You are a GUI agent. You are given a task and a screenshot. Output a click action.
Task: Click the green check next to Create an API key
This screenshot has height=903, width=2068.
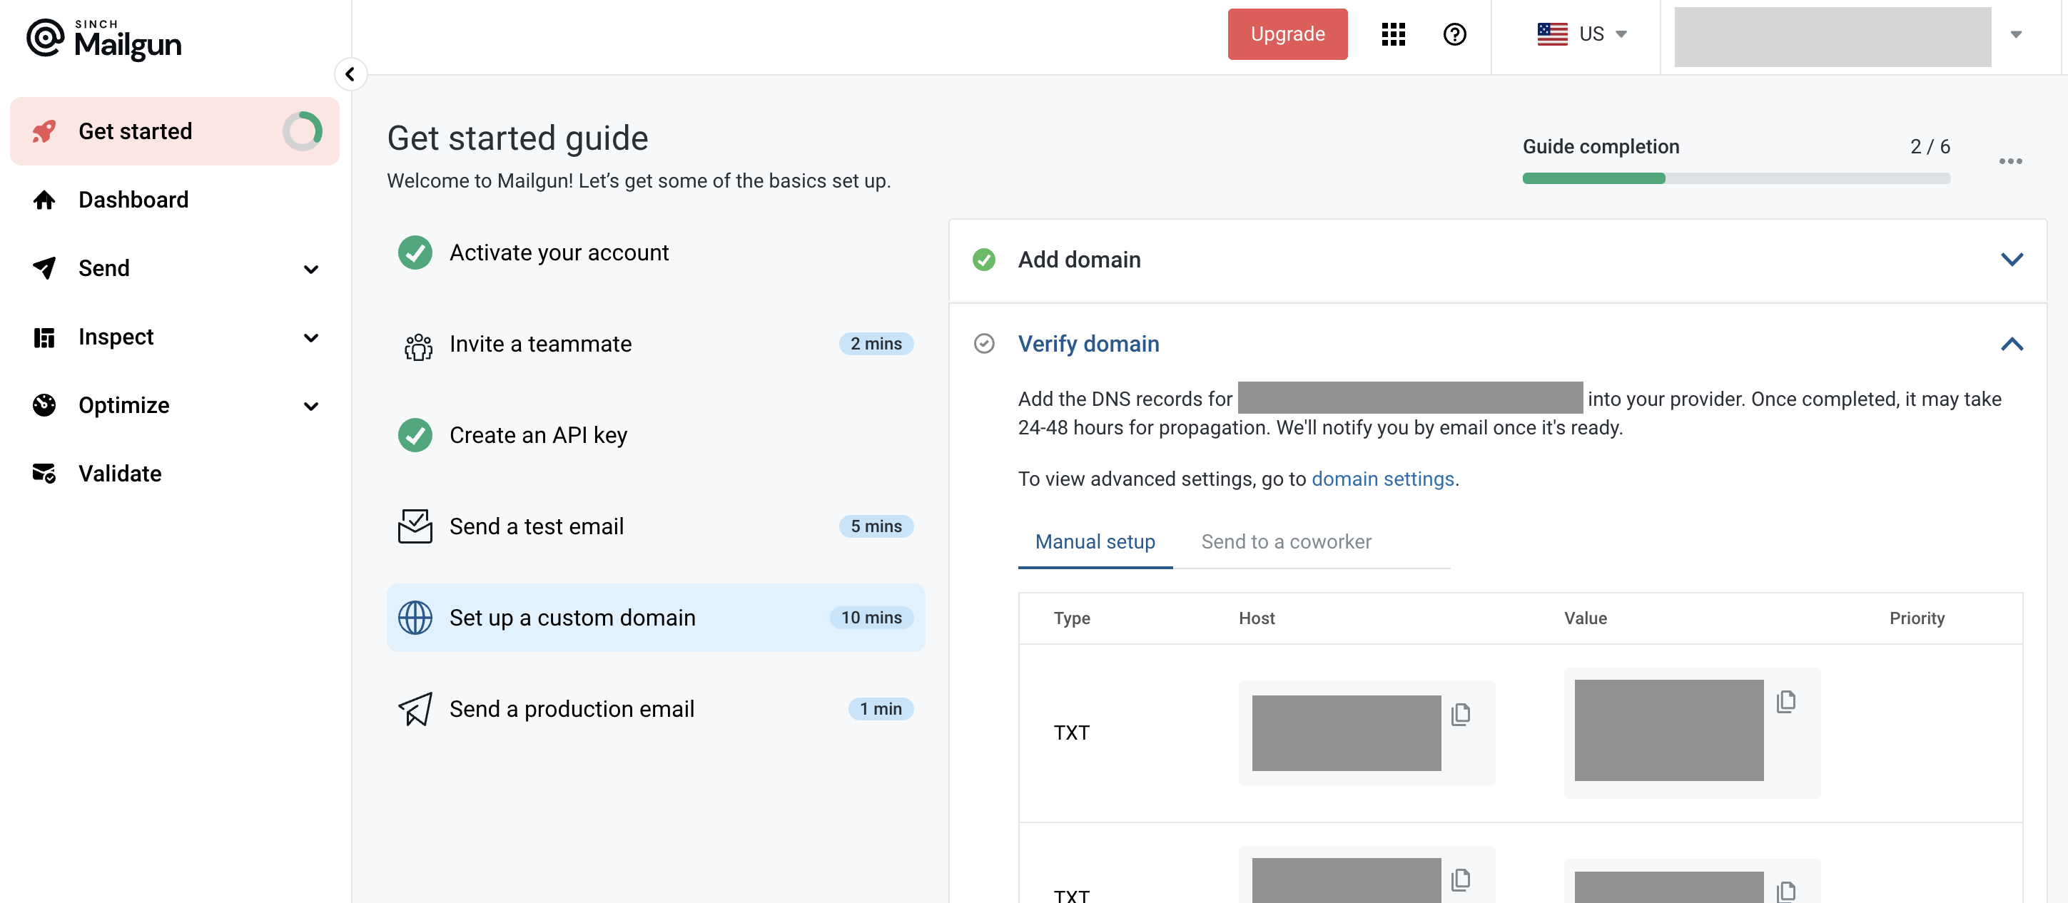tap(415, 435)
